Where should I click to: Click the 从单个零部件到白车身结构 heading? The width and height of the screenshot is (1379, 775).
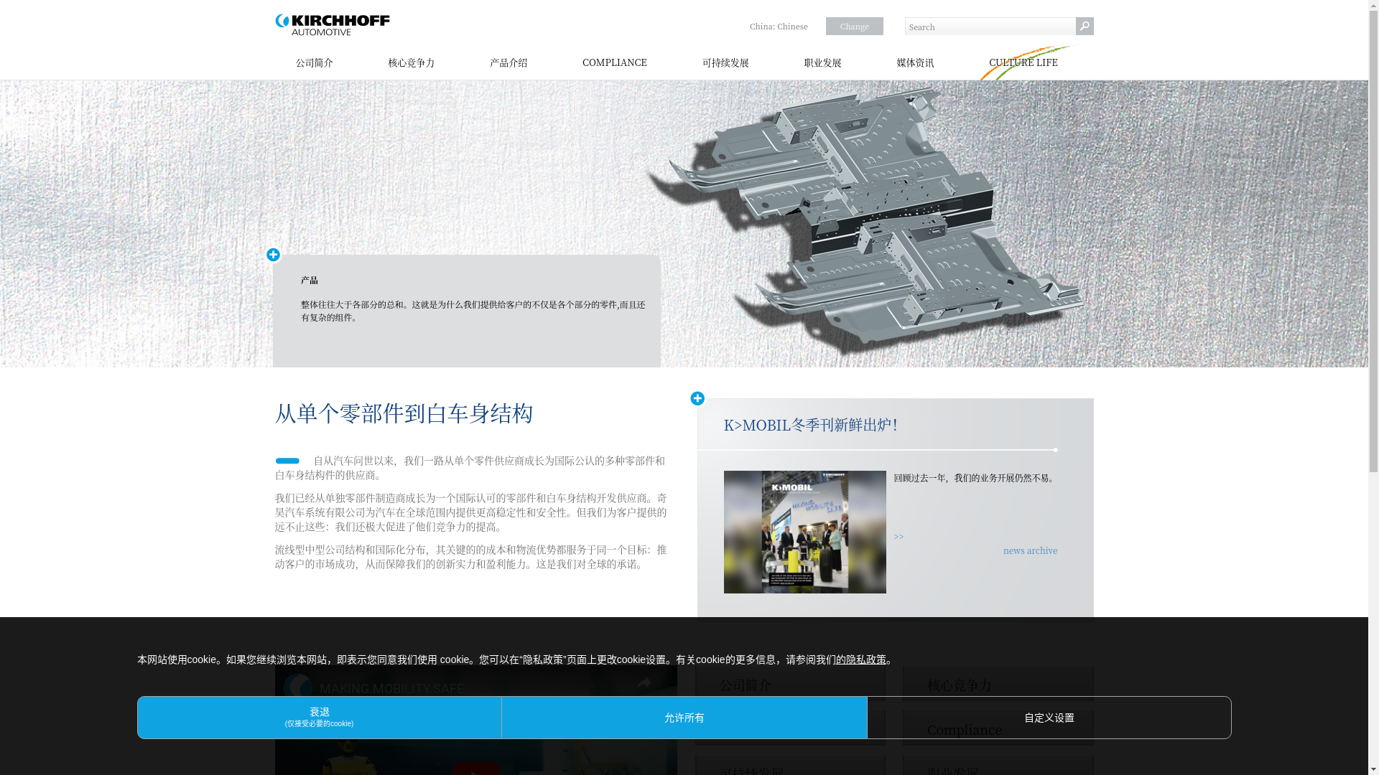pos(404,413)
